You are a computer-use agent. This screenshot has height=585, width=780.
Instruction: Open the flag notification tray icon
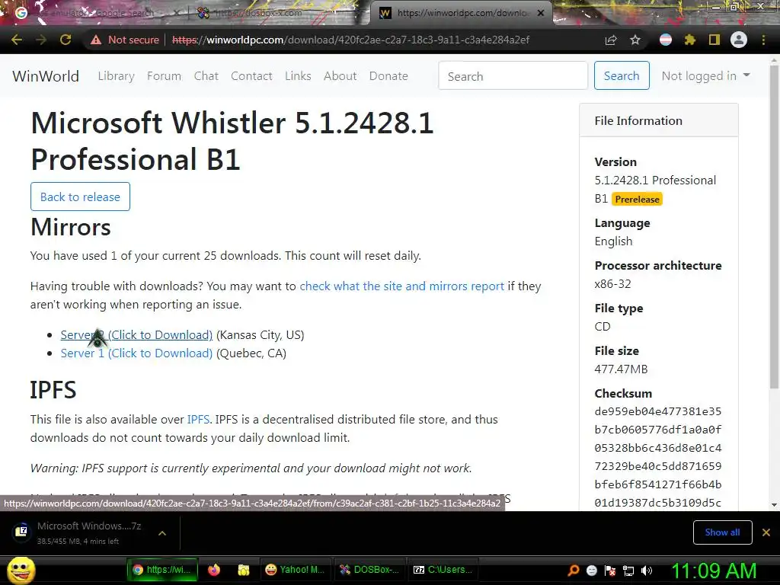click(x=610, y=571)
